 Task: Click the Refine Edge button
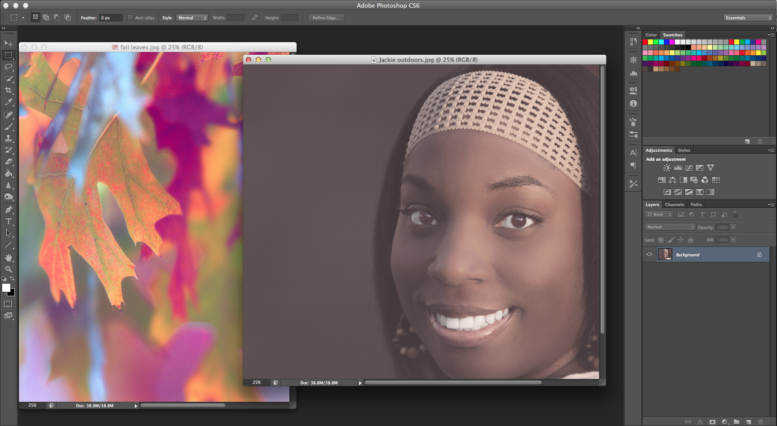point(326,18)
